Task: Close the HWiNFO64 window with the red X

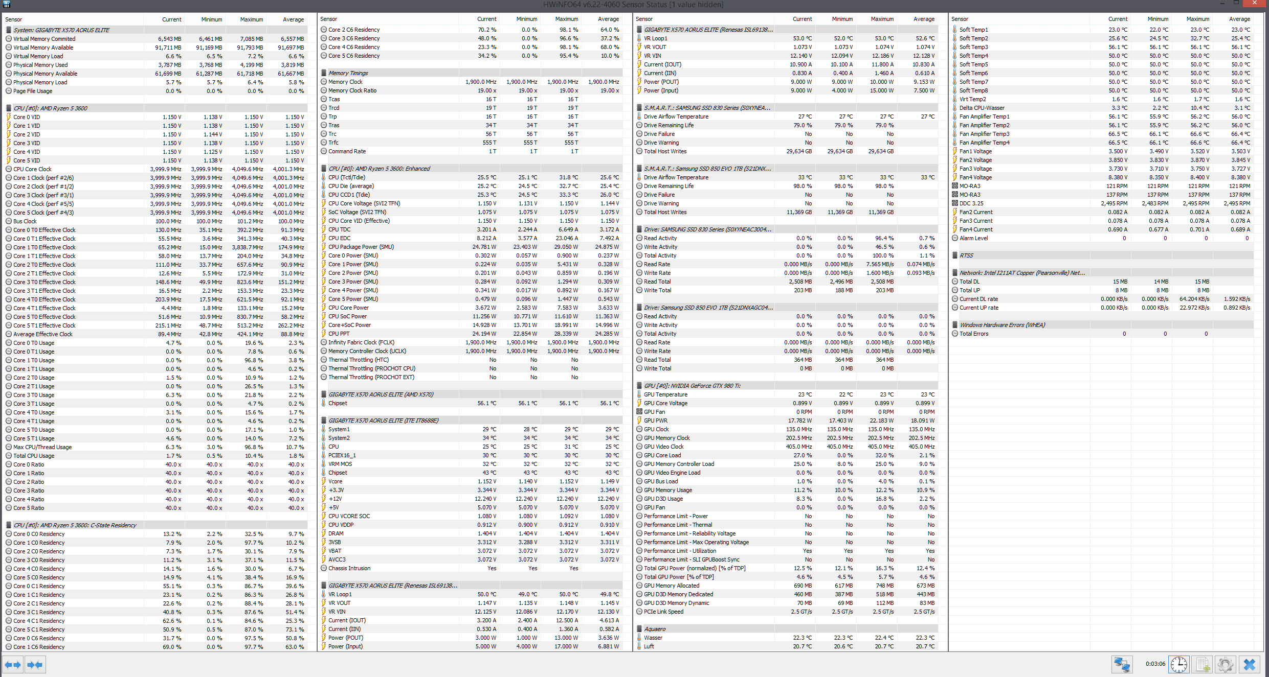Action: point(1255,3)
